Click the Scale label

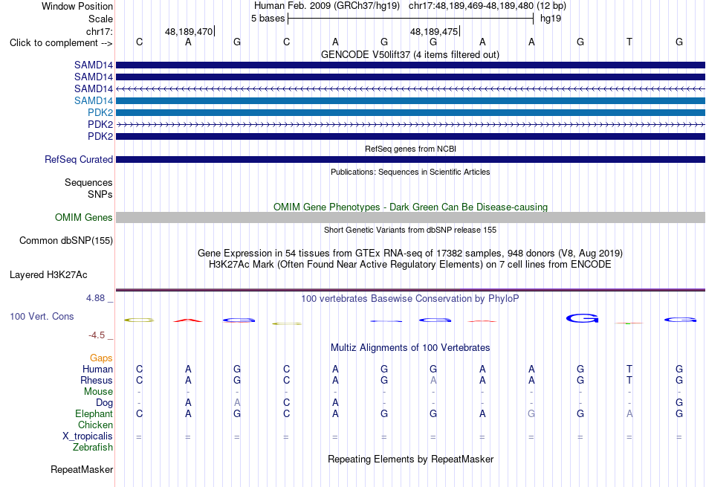(x=101, y=19)
